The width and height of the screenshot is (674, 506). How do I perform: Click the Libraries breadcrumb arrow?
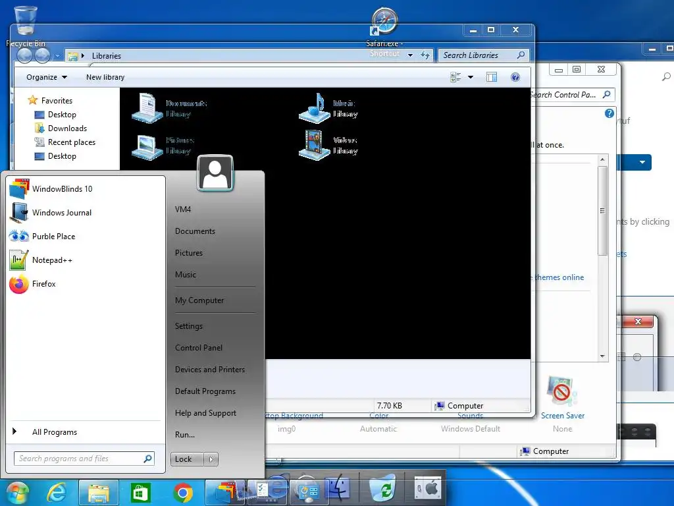point(83,55)
